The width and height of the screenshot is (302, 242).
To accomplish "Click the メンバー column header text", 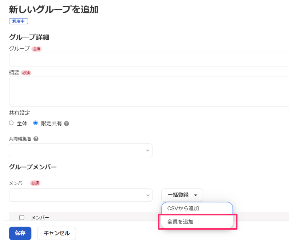I will click(x=40, y=218).
